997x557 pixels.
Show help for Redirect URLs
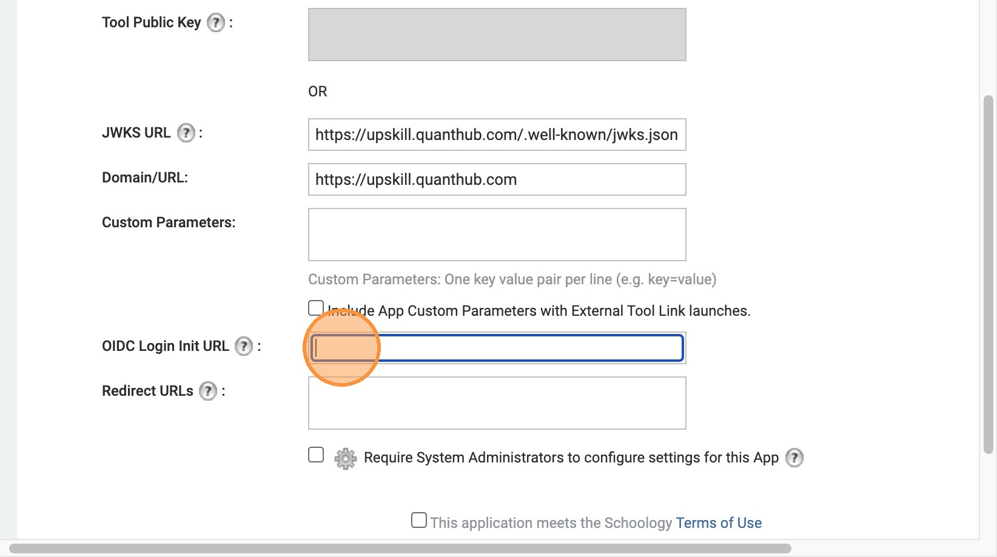pyautogui.click(x=208, y=392)
